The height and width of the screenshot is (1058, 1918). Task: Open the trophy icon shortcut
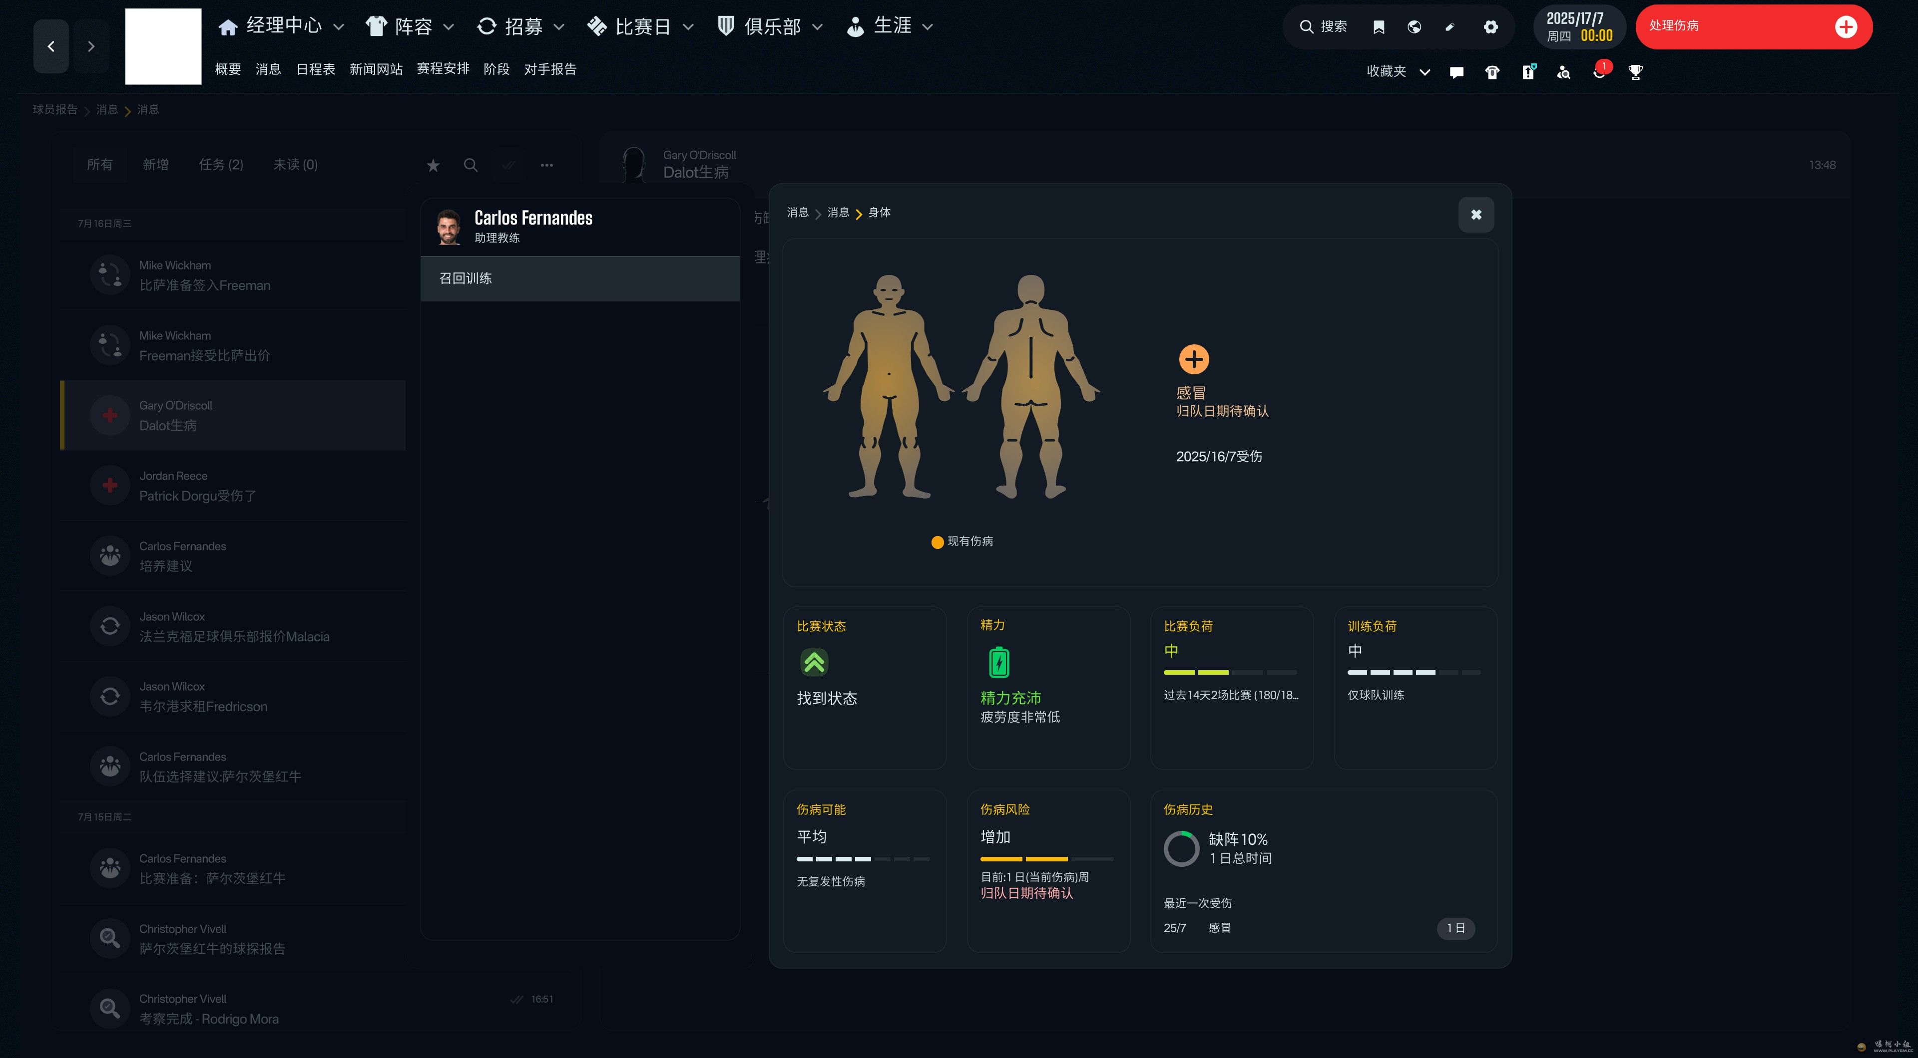point(1635,72)
